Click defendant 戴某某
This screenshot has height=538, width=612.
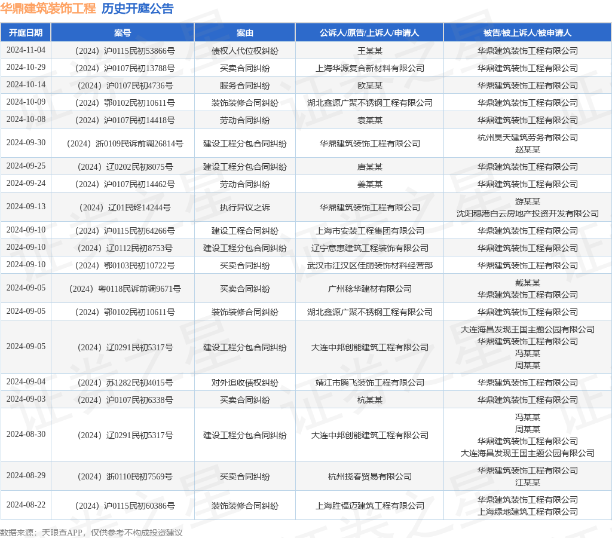(x=527, y=283)
